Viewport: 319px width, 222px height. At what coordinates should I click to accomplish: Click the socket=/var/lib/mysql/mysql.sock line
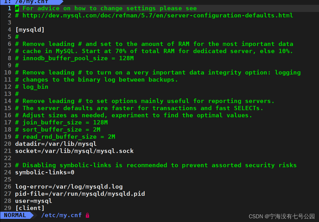click(74, 151)
